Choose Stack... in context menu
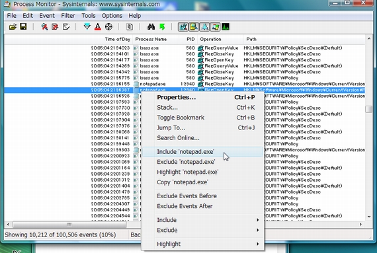 202,107
